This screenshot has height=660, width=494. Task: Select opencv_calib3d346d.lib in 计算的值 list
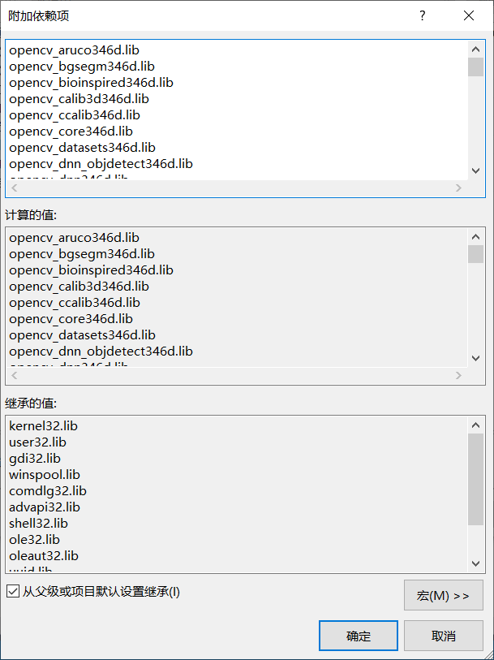79,287
